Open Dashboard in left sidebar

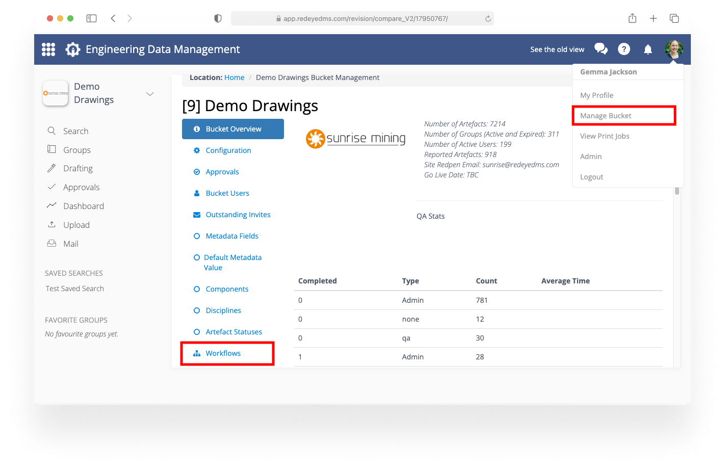(x=84, y=206)
